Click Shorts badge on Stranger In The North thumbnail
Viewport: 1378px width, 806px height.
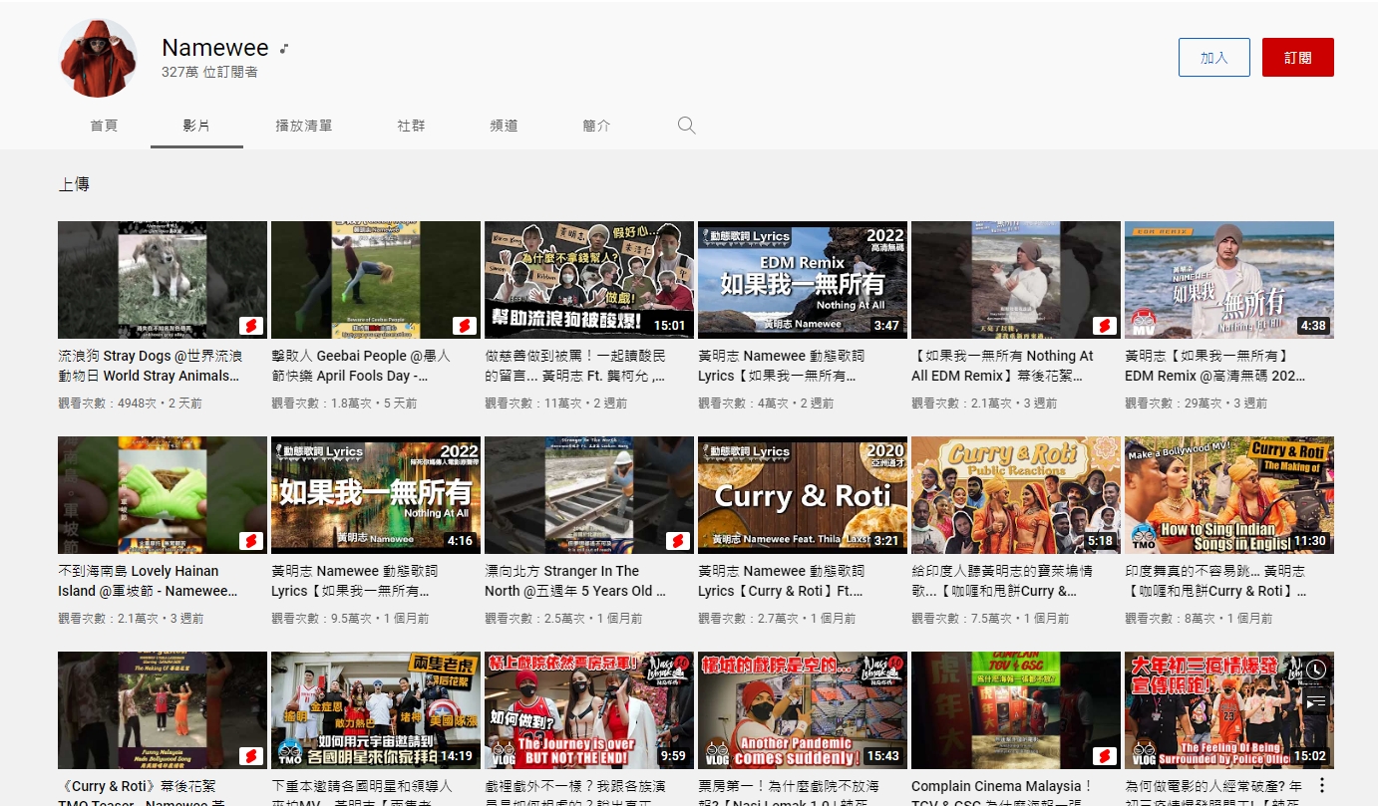tap(678, 541)
